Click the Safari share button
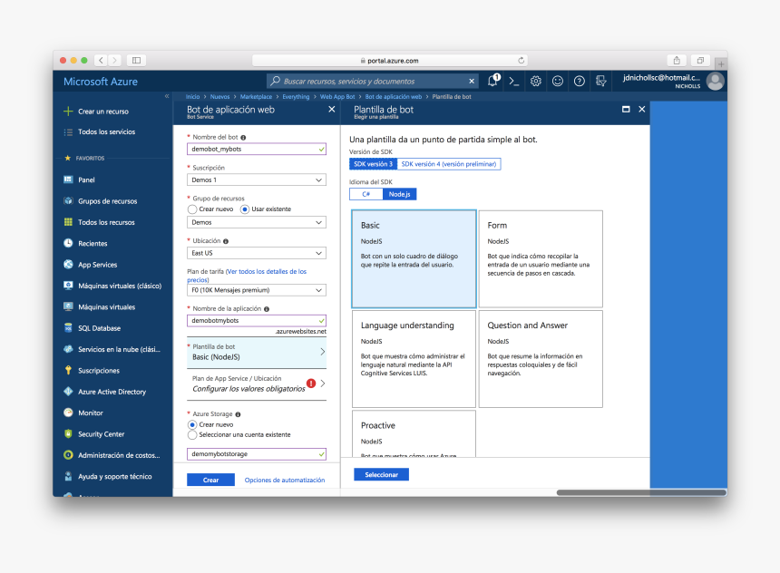 (x=677, y=60)
